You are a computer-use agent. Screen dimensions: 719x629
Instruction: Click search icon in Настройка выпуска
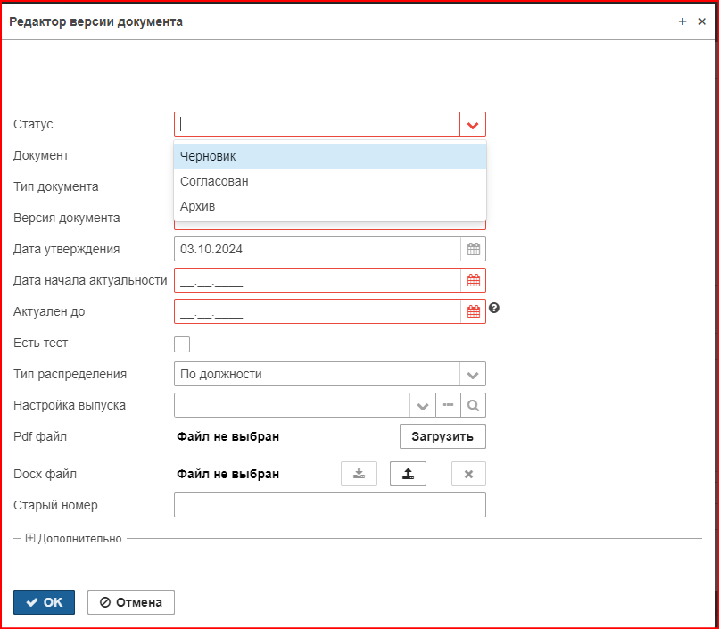pyautogui.click(x=473, y=405)
